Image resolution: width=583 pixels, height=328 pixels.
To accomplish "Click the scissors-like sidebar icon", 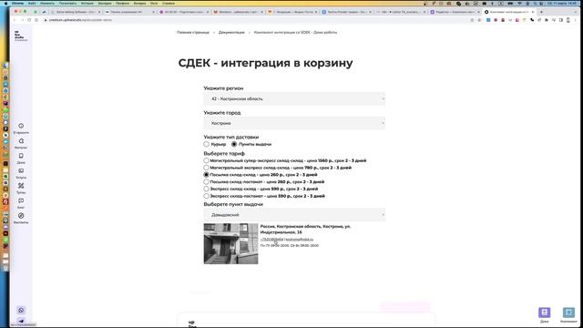I will pyautogui.click(x=21, y=186).
